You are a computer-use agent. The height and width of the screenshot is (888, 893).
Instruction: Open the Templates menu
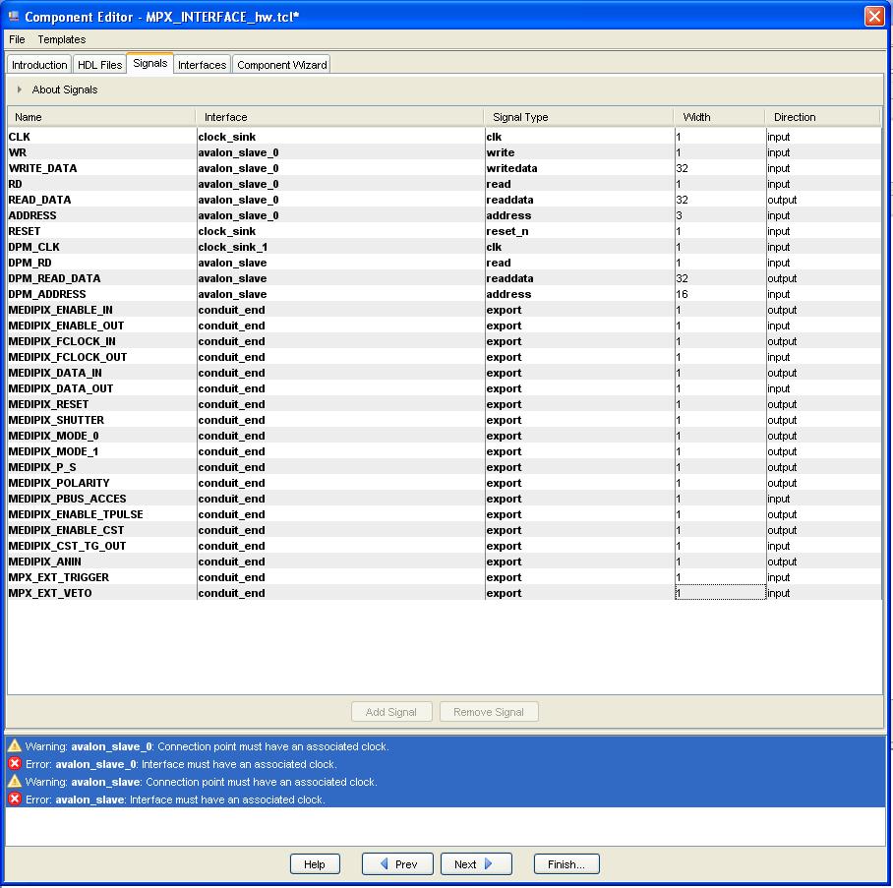[x=62, y=39]
